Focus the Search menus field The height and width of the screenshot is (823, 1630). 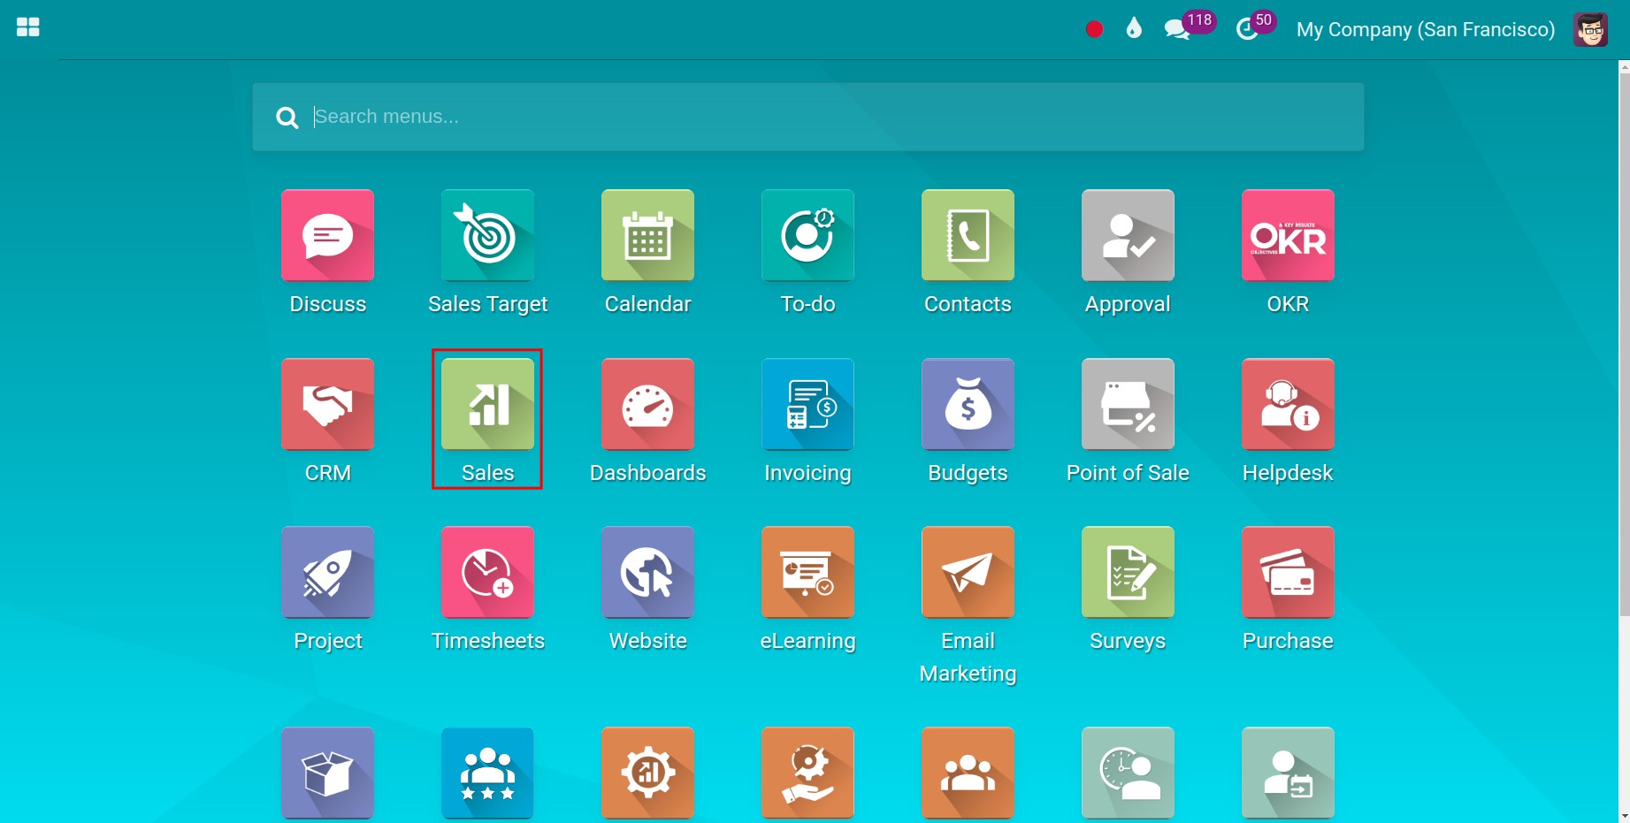click(x=807, y=117)
